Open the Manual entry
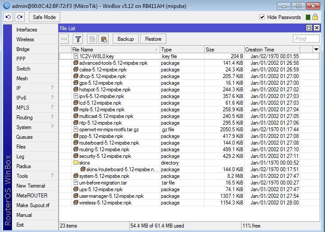The image size is (325, 232). pos(35,215)
